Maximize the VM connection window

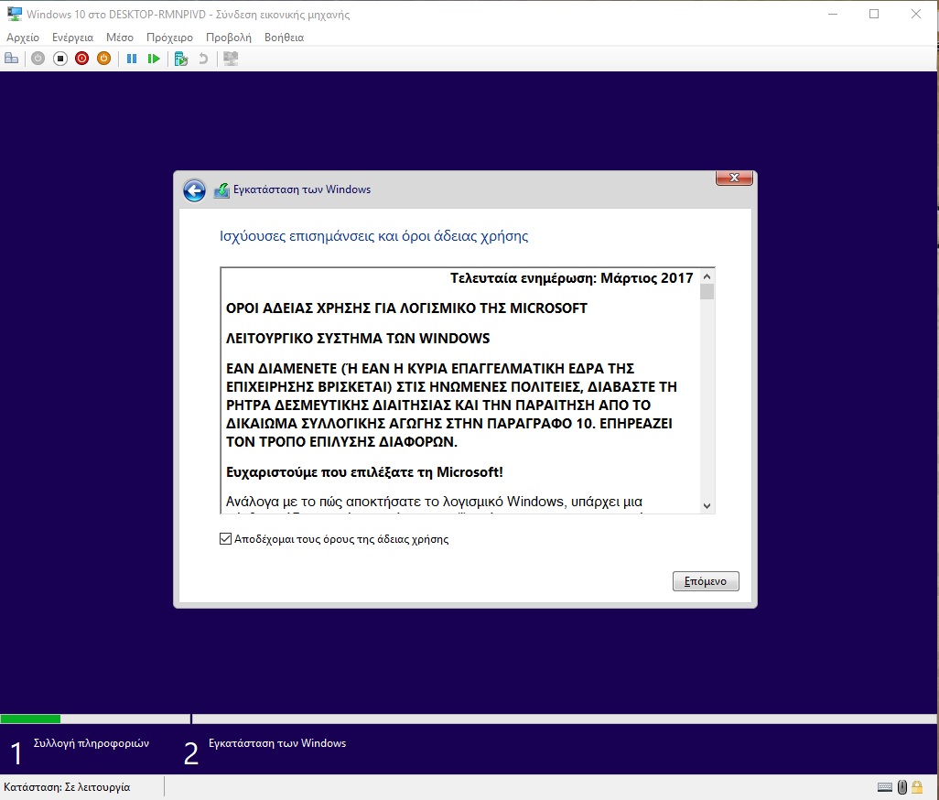(x=874, y=14)
